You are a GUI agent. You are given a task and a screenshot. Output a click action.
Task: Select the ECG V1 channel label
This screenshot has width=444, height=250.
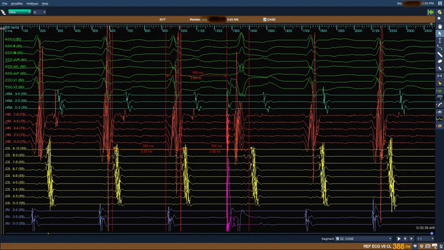point(14,80)
